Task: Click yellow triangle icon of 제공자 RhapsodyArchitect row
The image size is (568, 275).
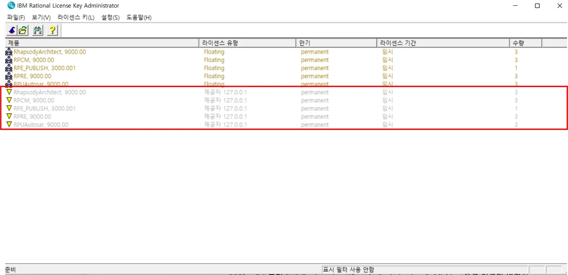Action: (x=10, y=92)
